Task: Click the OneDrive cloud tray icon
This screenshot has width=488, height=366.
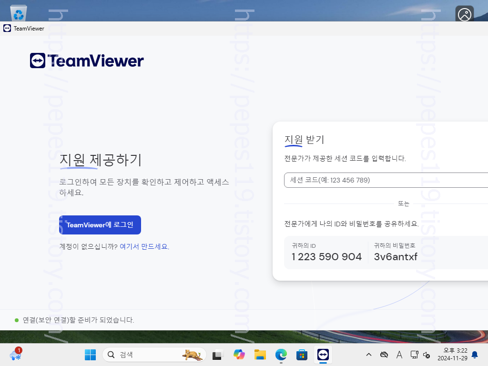Action: click(384, 355)
